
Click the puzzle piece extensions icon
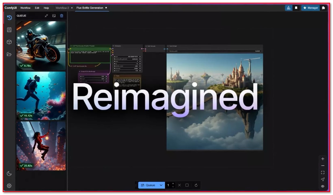[x=323, y=8]
